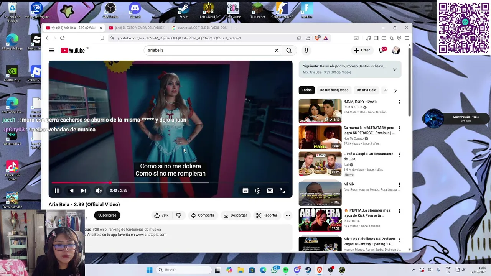Enter fullscreen in the video player
This screenshot has height=276, width=491.
282,191
